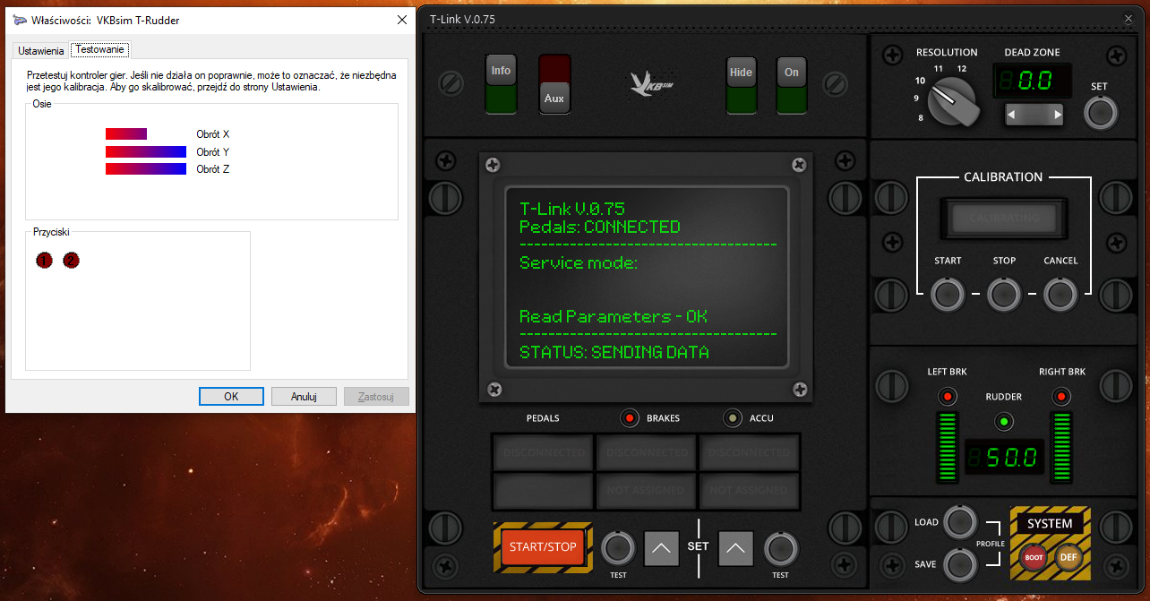Select the Testowanie tab
Image resolution: width=1150 pixels, height=601 pixels.
point(100,49)
